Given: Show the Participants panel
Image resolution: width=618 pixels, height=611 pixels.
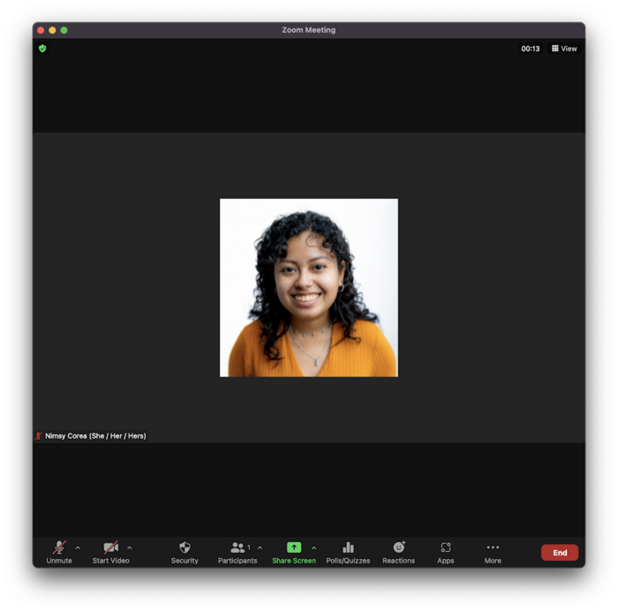Looking at the screenshot, I should (x=237, y=552).
